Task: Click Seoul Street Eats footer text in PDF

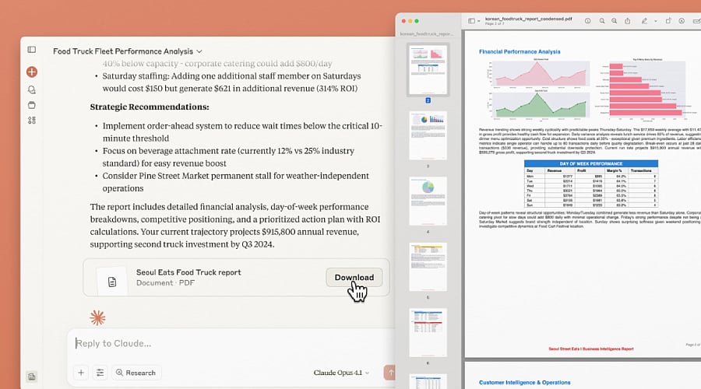Action: pyautogui.click(x=590, y=349)
